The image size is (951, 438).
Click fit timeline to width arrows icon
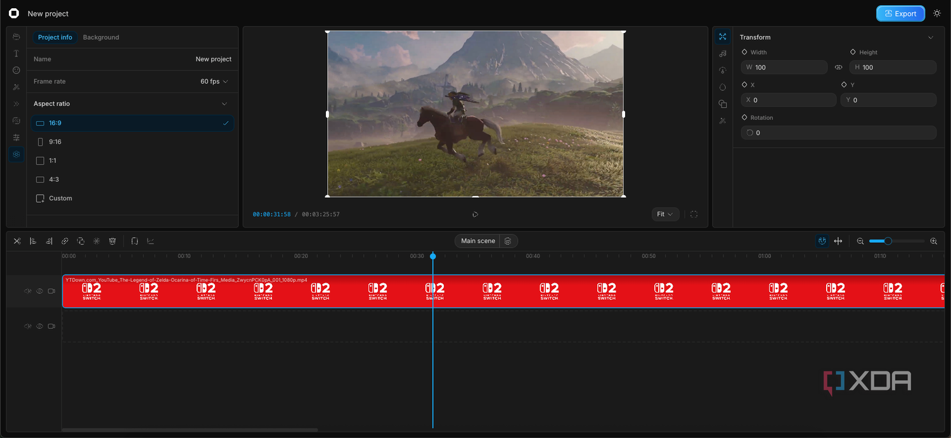click(838, 241)
